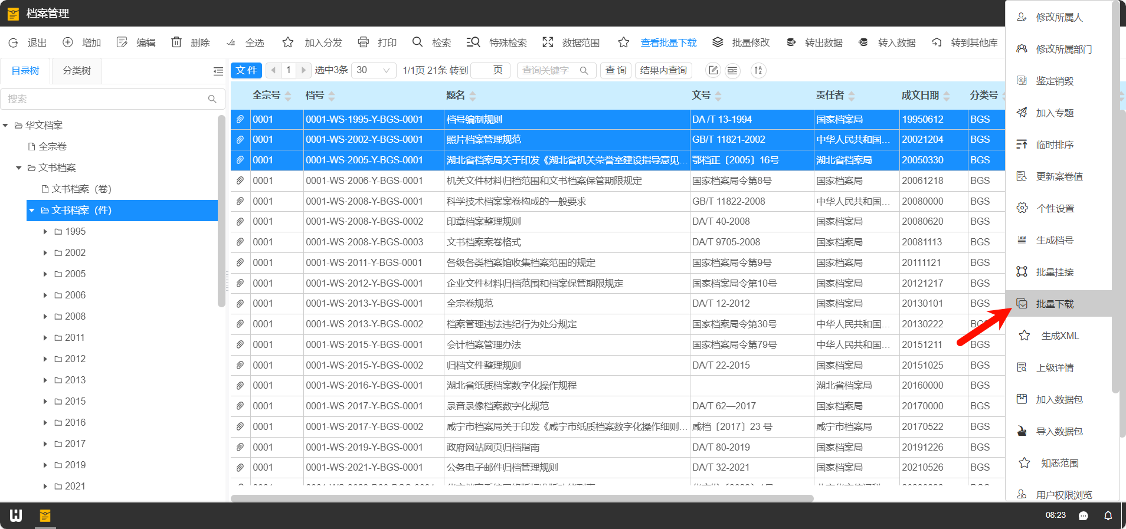The image size is (1126, 529).
Task: Open attachment of 印章档案整理规则 row
Action: pos(240,222)
